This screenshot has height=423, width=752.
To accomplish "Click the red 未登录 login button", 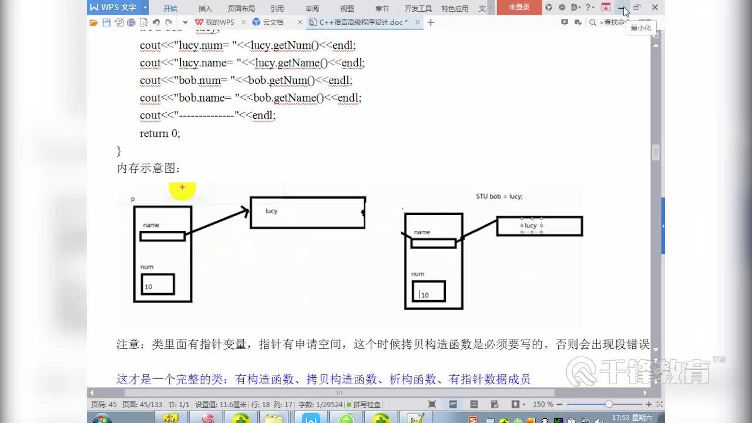I will pos(519,8).
